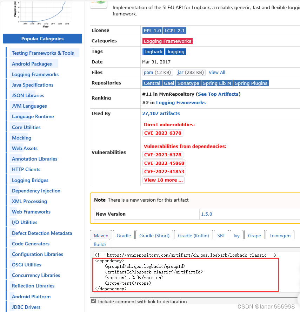Open Defect Detection Metadata category
Viewport: 300px width, 312px height.
[x=42, y=233]
